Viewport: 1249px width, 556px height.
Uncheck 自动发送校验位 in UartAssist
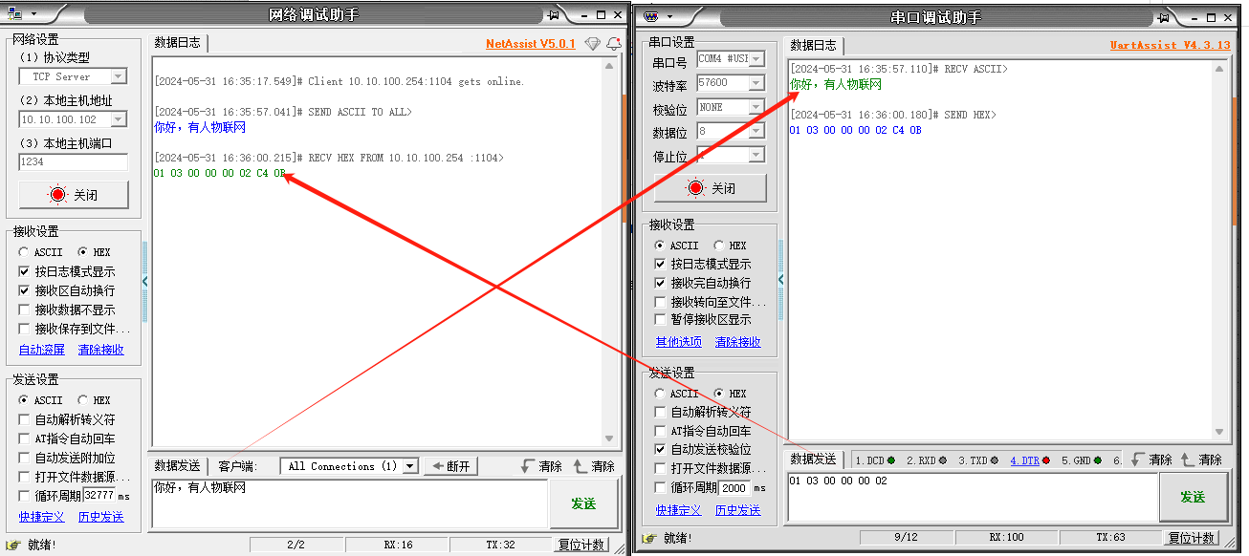pyautogui.click(x=660, y=449)
